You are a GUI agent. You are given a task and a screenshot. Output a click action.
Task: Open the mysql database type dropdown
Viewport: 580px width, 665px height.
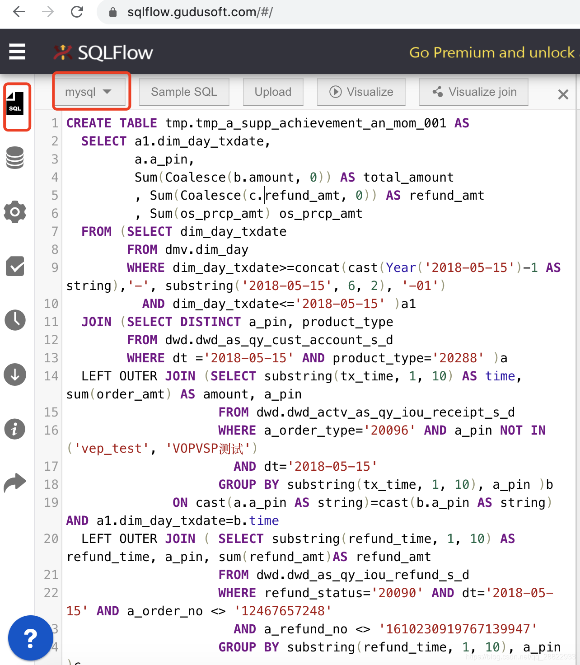[x=89, y=92]
